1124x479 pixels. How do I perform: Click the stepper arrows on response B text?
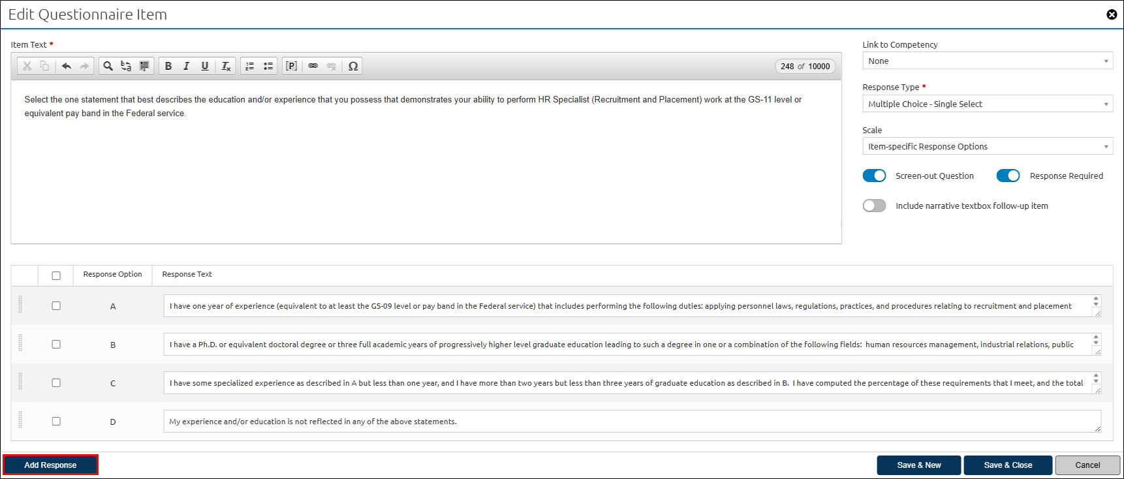1096,339
